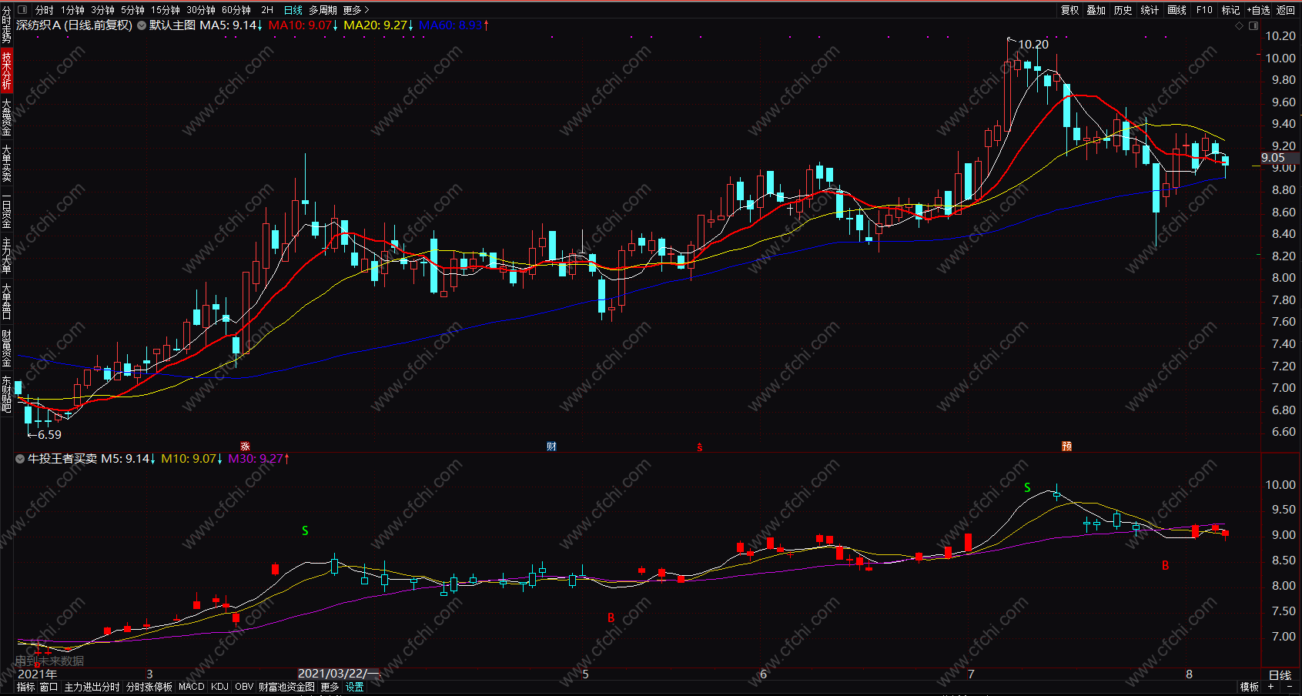This screenshot has height=696, width=1302.
Task: Switch to 分时 intraday view
Action: (x=45, y=10)
